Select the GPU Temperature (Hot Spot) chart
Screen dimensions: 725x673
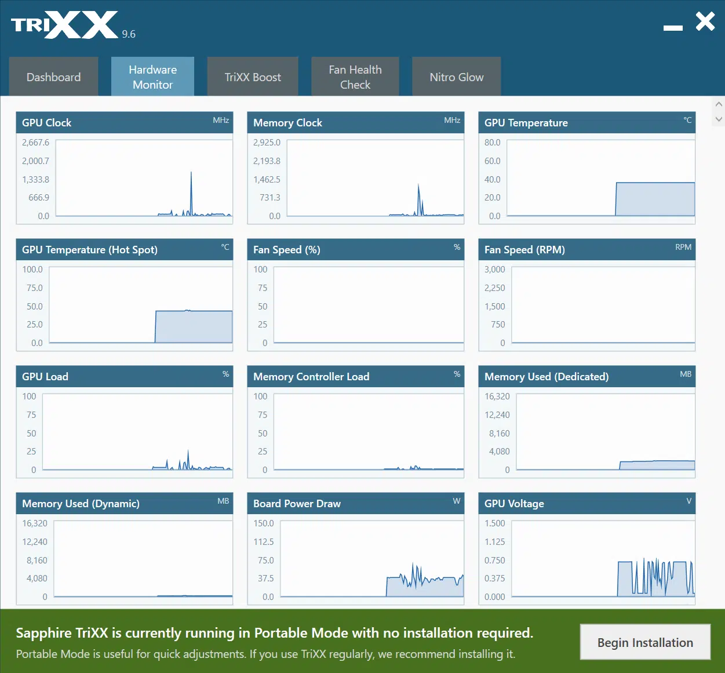[x=141, y=305]
